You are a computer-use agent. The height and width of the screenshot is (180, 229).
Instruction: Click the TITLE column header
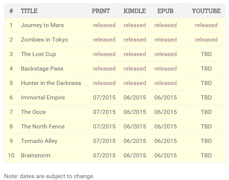pos(29,11)
